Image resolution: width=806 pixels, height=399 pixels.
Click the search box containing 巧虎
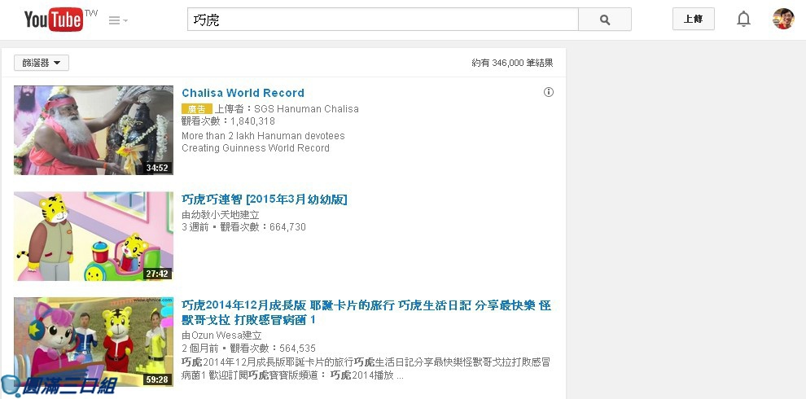pyautogui.click(x=383, y=20)
